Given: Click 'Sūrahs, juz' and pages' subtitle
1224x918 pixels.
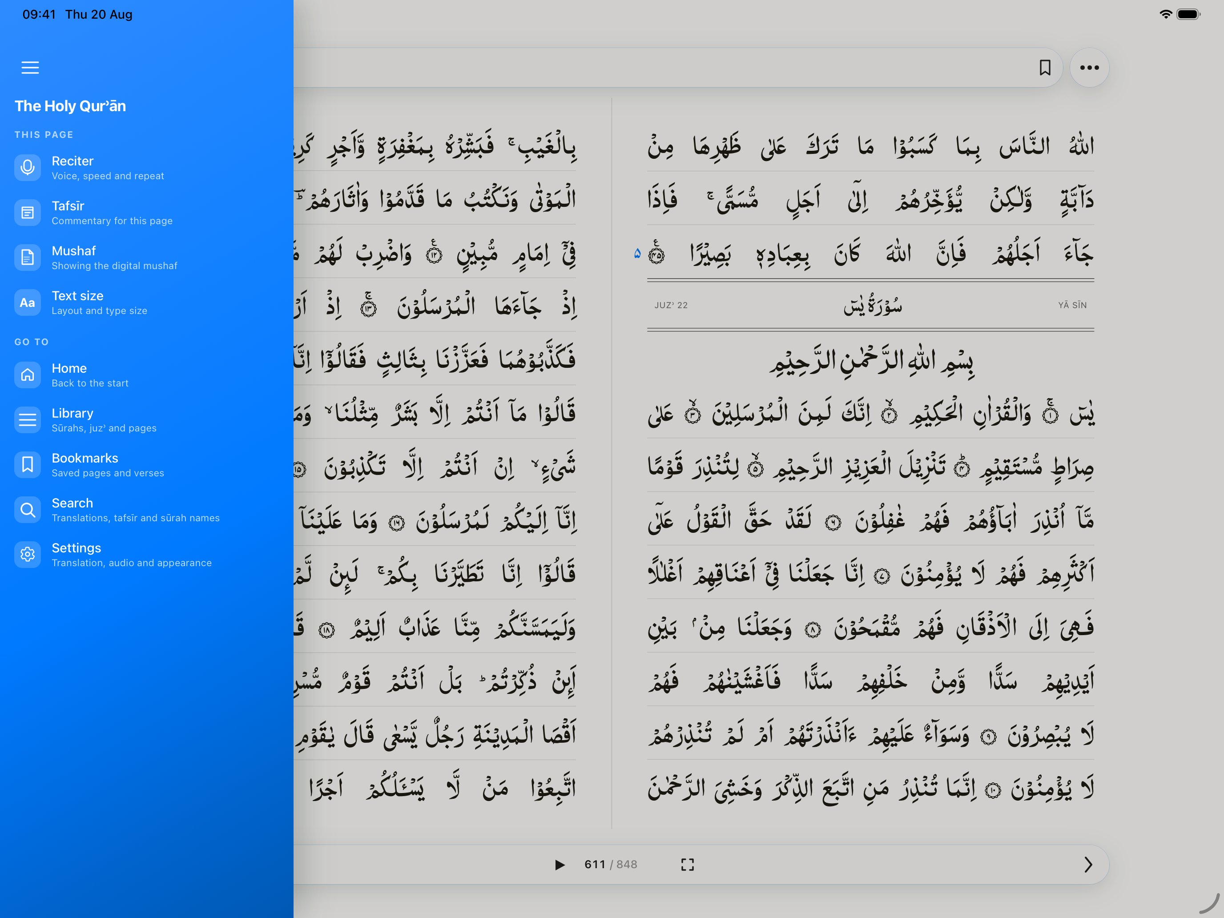Looking at the screenshot, I should (104, 428).
